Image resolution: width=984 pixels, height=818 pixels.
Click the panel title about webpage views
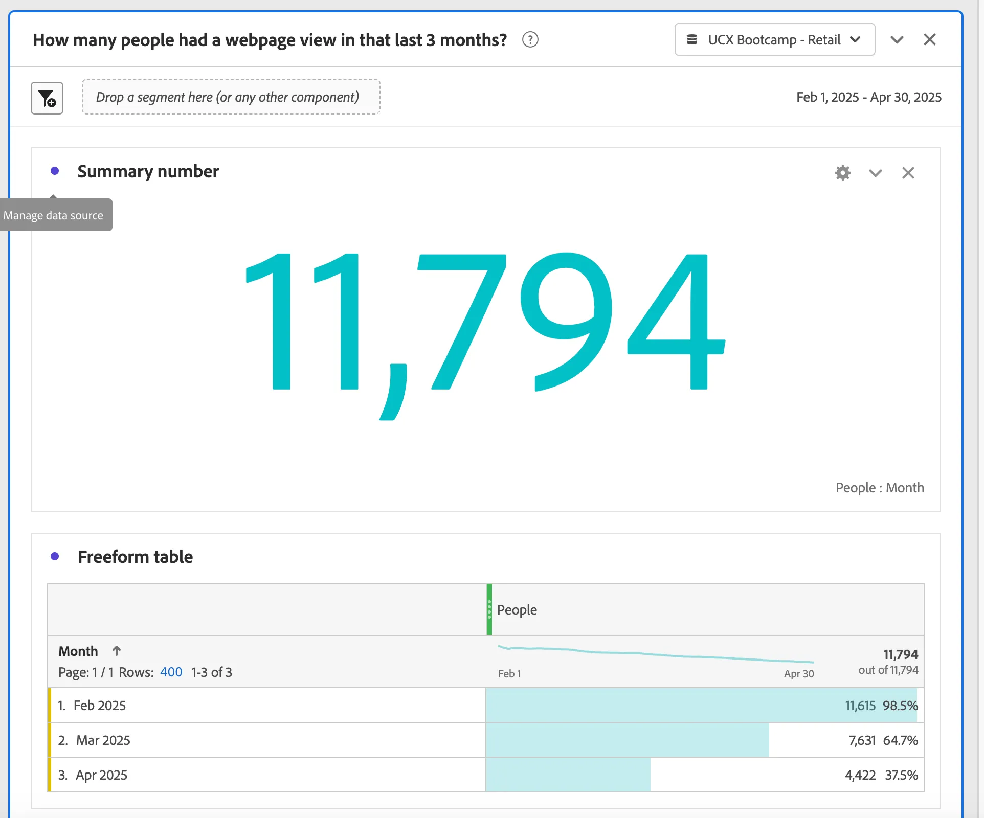click(x=270, y=39)
